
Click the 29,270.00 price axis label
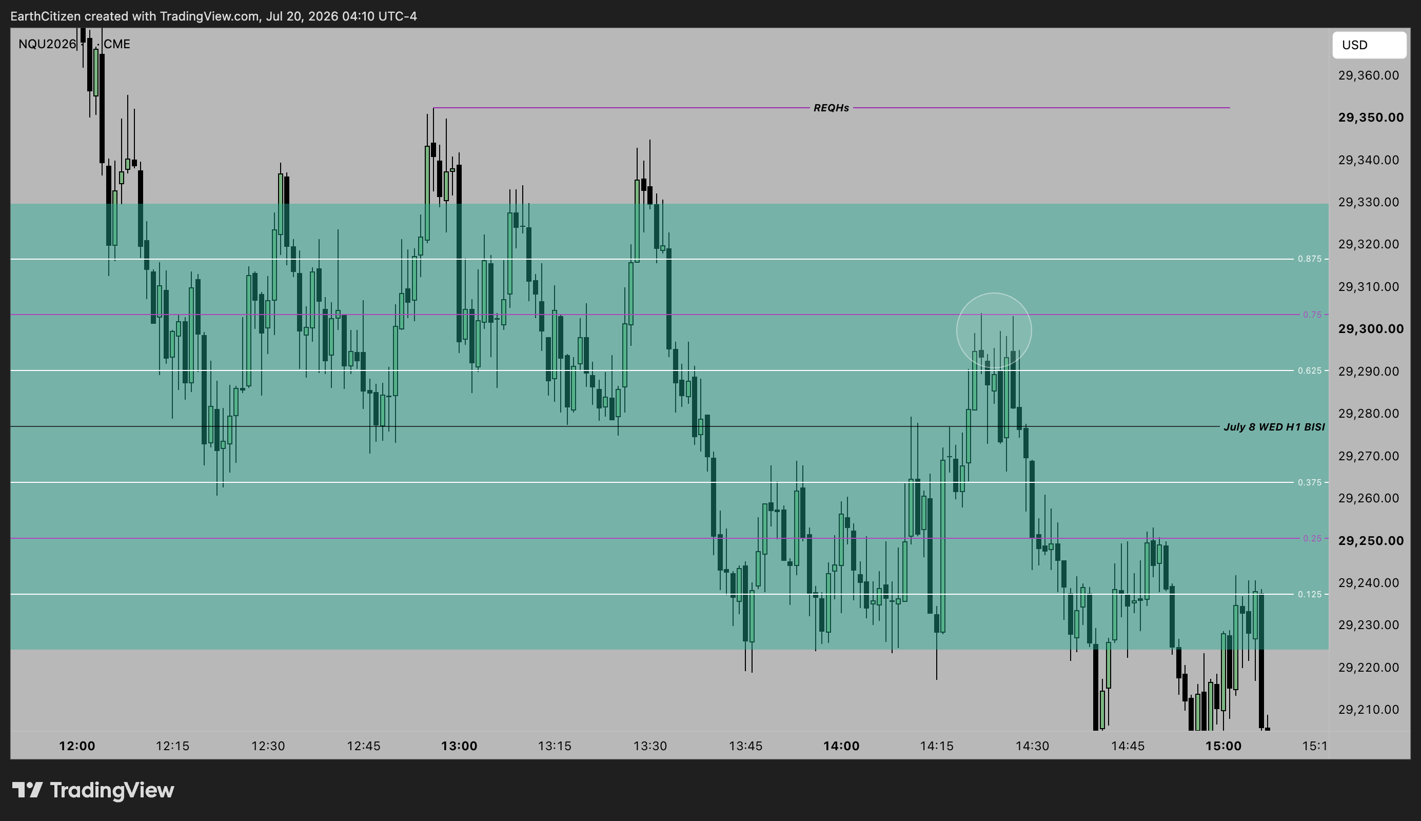tap(1368, 456)
